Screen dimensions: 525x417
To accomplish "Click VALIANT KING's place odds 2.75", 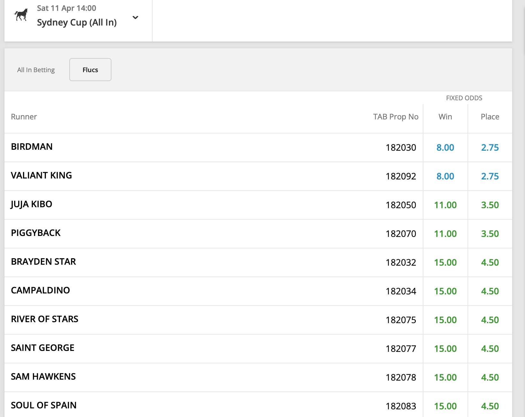I will pos(490,176).
